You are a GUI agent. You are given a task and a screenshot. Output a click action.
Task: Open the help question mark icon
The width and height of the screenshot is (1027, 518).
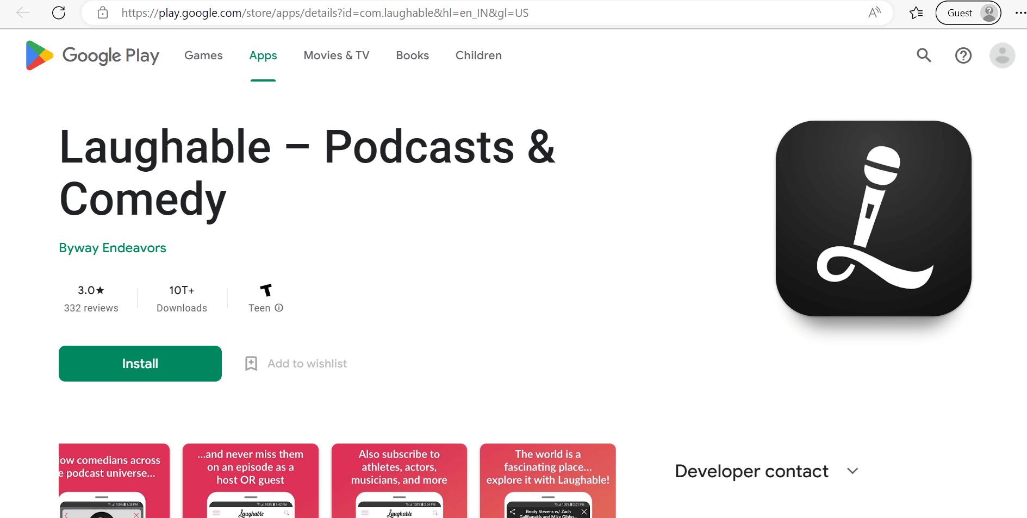click(x=963, y=55)
